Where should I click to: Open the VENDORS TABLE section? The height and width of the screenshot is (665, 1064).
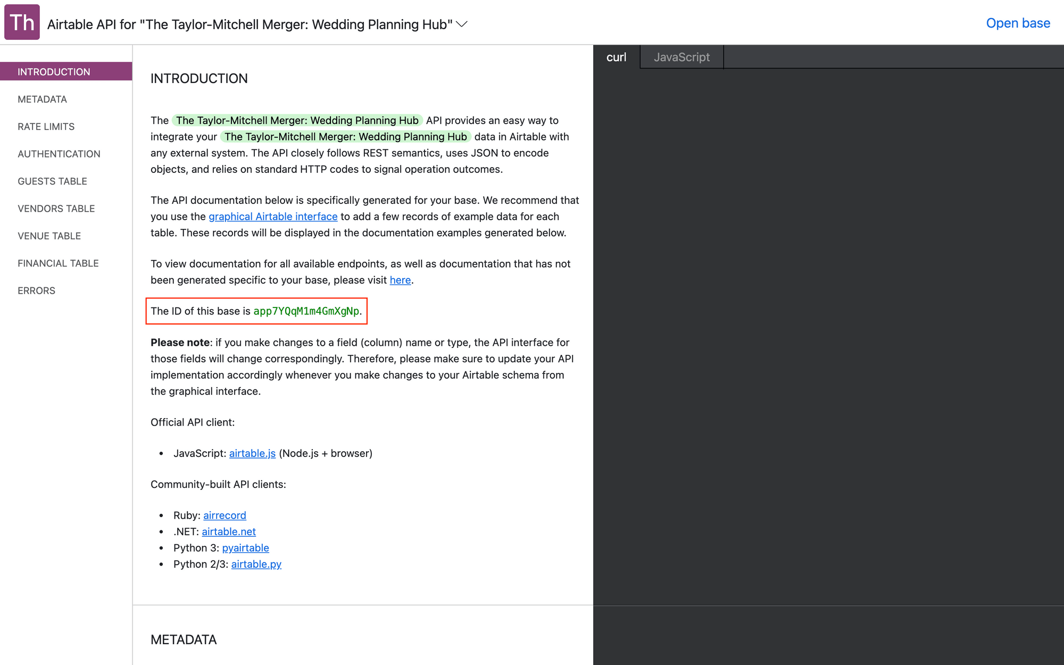click(56, 209)
